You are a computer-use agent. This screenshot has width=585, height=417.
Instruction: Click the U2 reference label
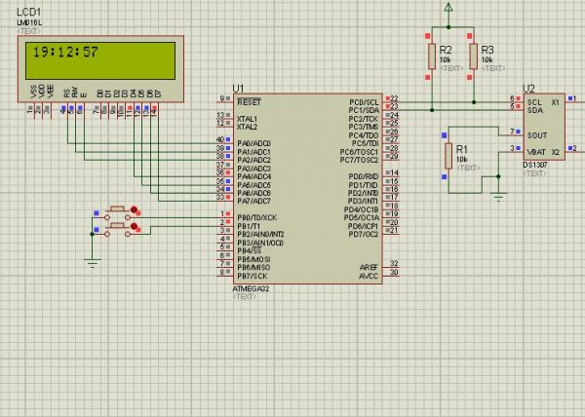528,89
